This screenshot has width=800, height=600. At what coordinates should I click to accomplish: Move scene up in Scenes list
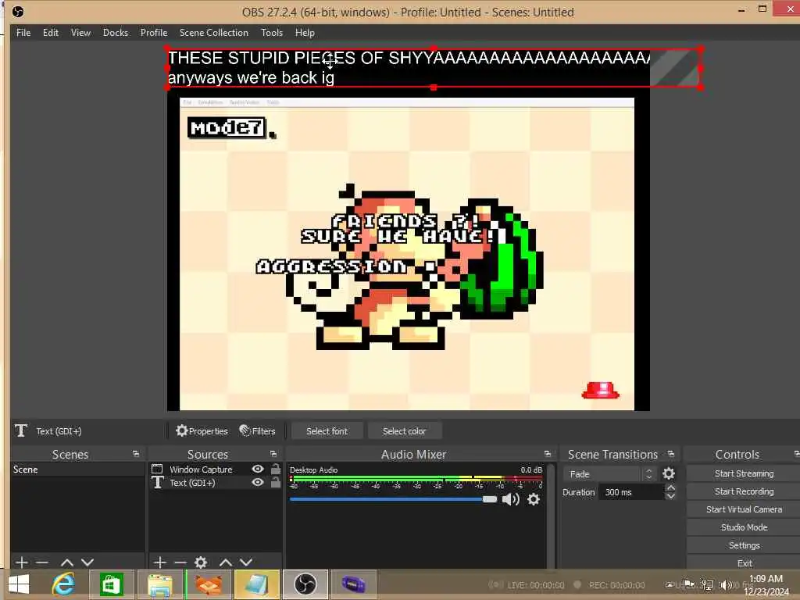67,562
